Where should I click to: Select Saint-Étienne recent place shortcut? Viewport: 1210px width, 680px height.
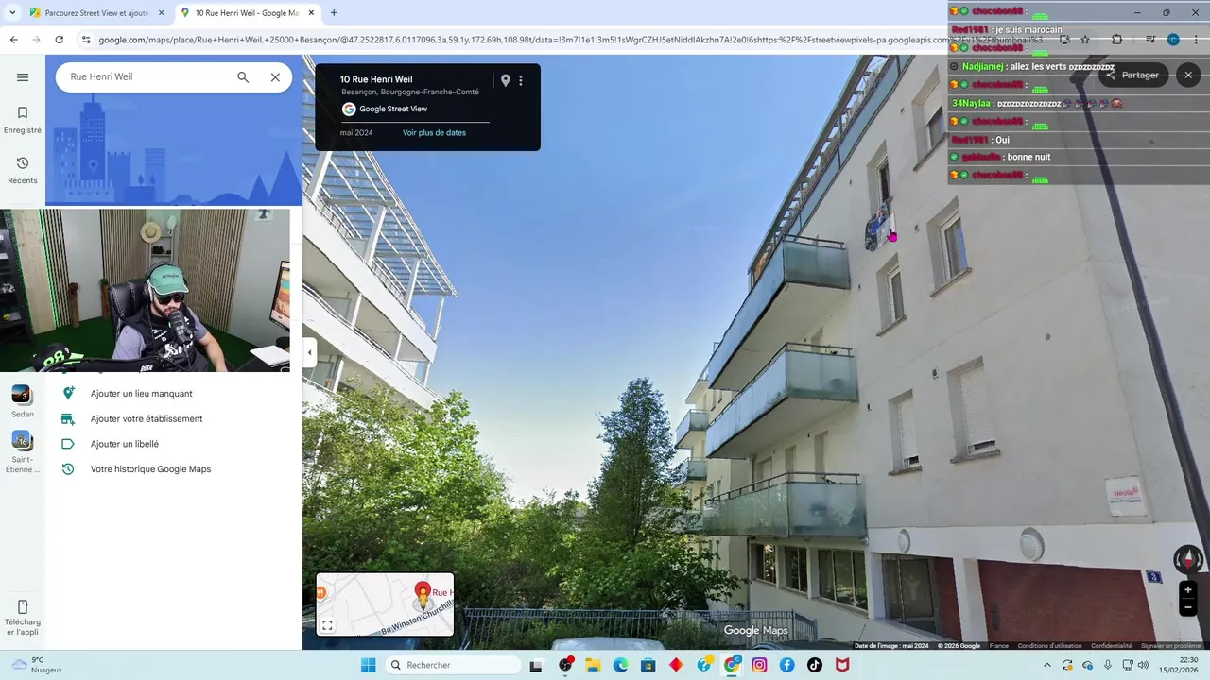tap(23, 451)
